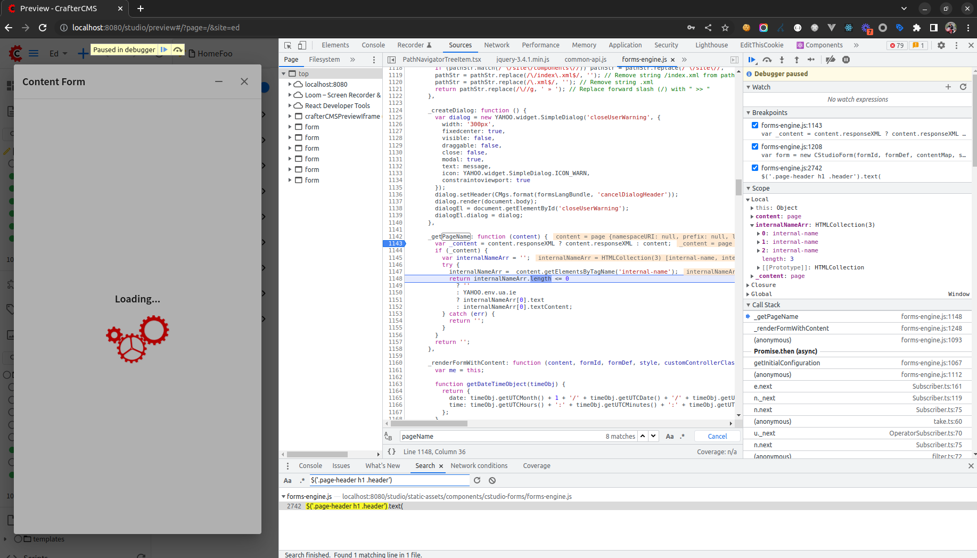Jump to _renderFormWithContent at forms-engine.js:1248
The image size is (977, 558).
click(791, 328)
